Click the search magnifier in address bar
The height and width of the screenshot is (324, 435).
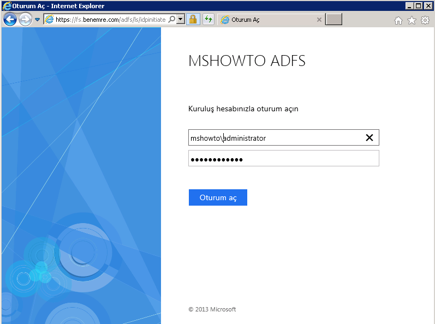tap(172, 20)
